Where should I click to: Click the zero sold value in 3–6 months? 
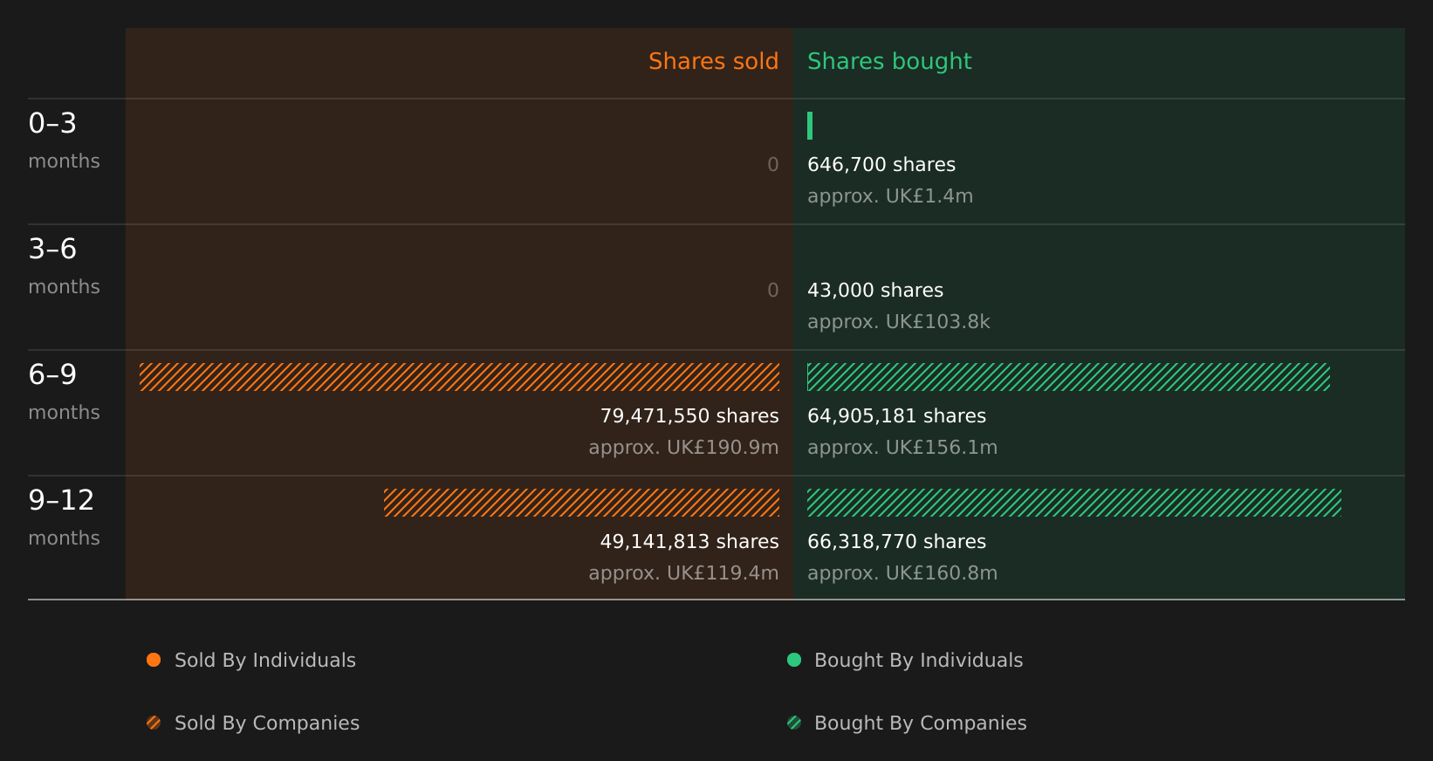(772, 291)
